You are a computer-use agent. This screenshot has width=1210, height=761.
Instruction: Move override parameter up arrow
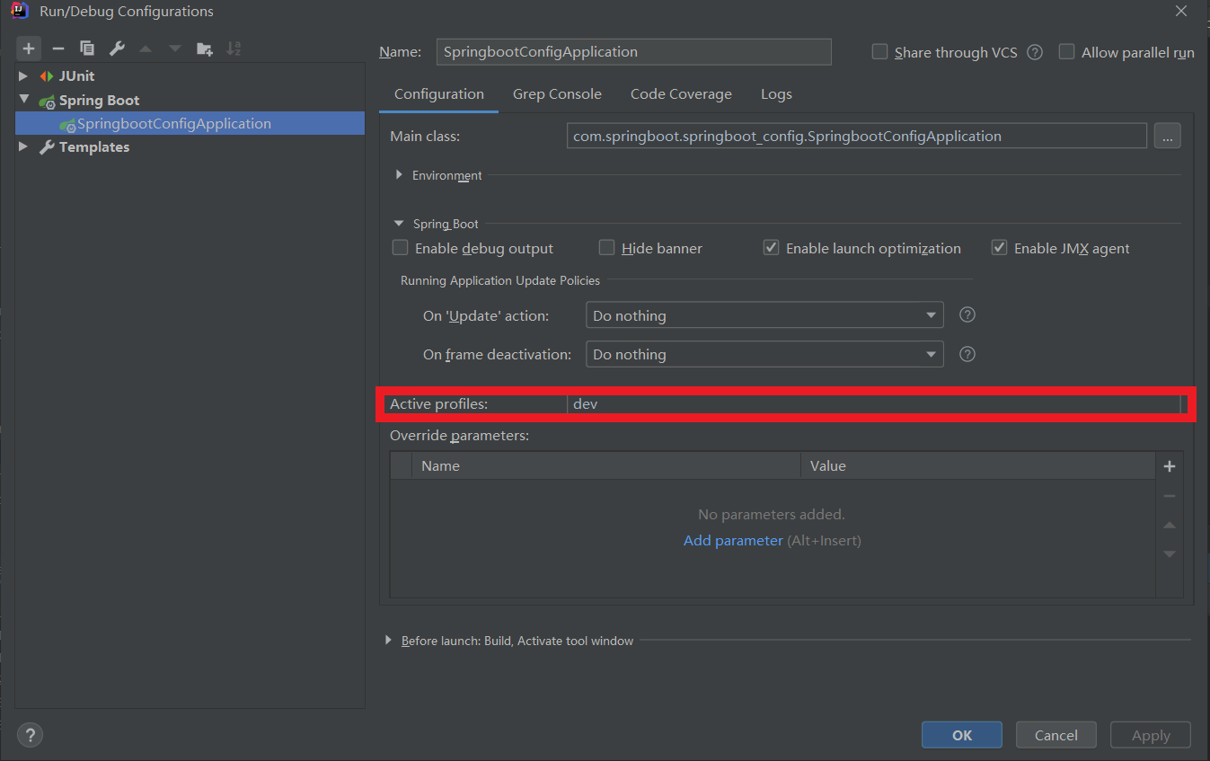(1170, 525)
